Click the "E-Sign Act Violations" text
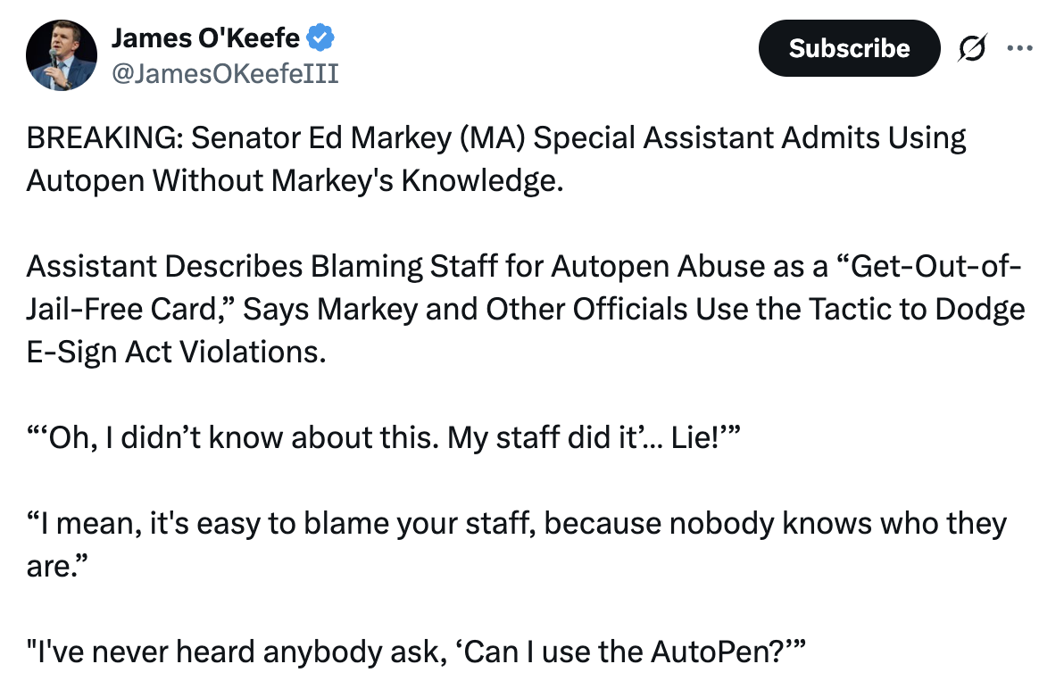This screenshot has width=1064, height=689. click(x=173, y=350)
